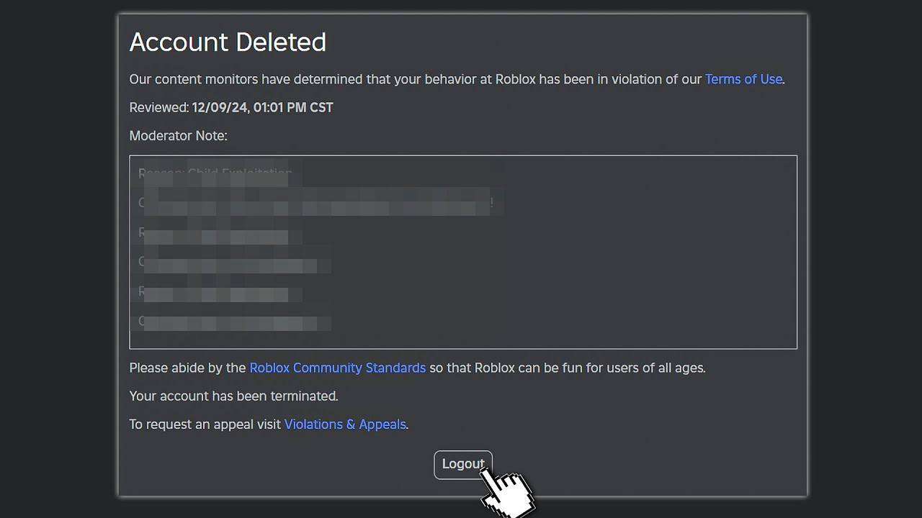This screenshot has height=518, width=922.
Task: Click 'fun for users of all ages' text
Action: (634, 368)
